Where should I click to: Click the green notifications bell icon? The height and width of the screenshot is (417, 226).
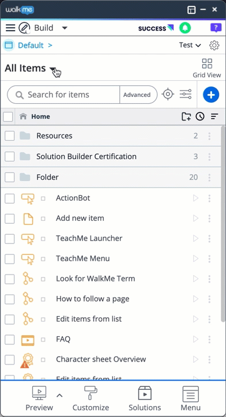click(185, 28)
